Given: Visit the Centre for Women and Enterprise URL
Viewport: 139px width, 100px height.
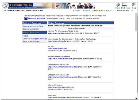Looking at the screenshot, I should (x=59, y=33).
